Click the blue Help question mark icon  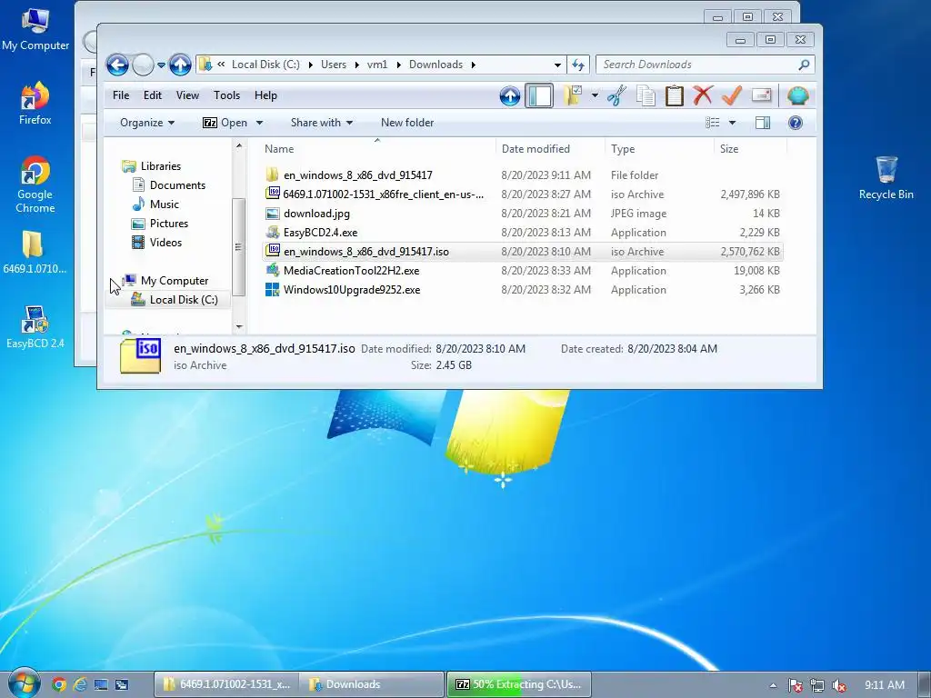tap(795, 123)
